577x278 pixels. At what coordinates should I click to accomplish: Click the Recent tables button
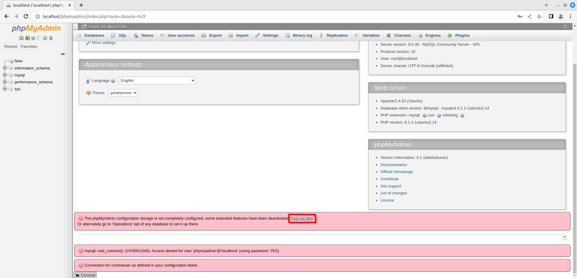11,47
